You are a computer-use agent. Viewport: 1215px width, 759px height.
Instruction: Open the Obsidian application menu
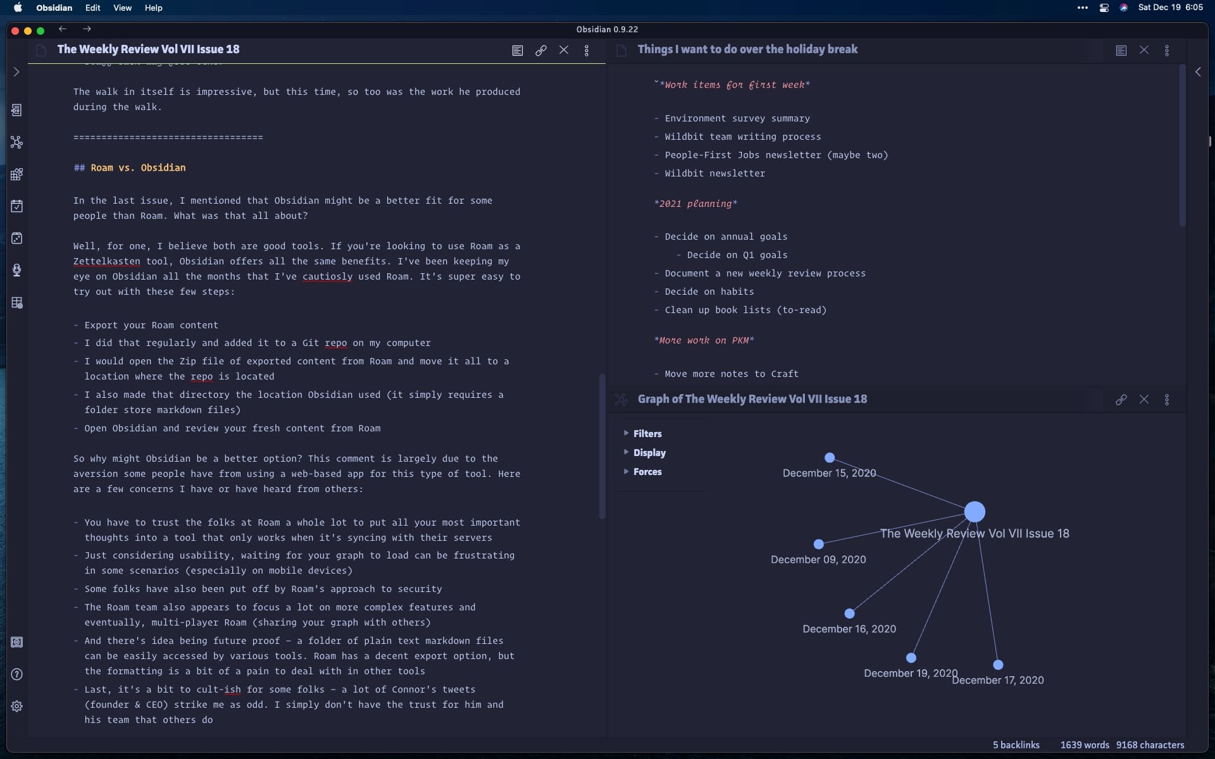click(54, 8)
